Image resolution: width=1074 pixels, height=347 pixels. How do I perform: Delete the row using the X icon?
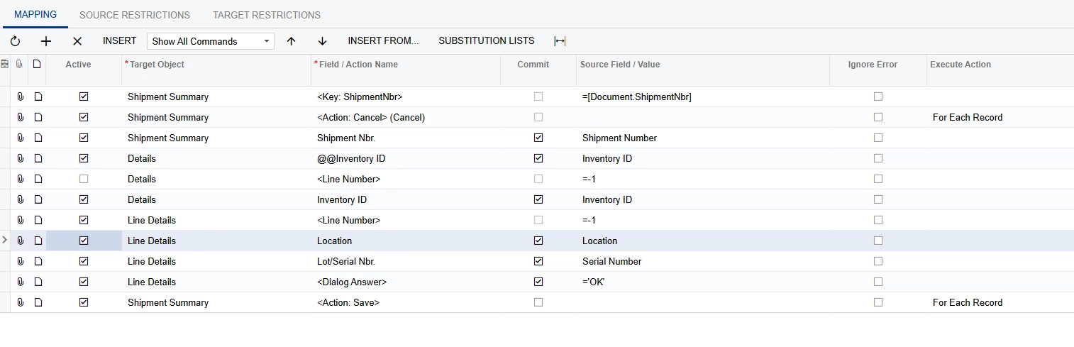tap(77, 41)
